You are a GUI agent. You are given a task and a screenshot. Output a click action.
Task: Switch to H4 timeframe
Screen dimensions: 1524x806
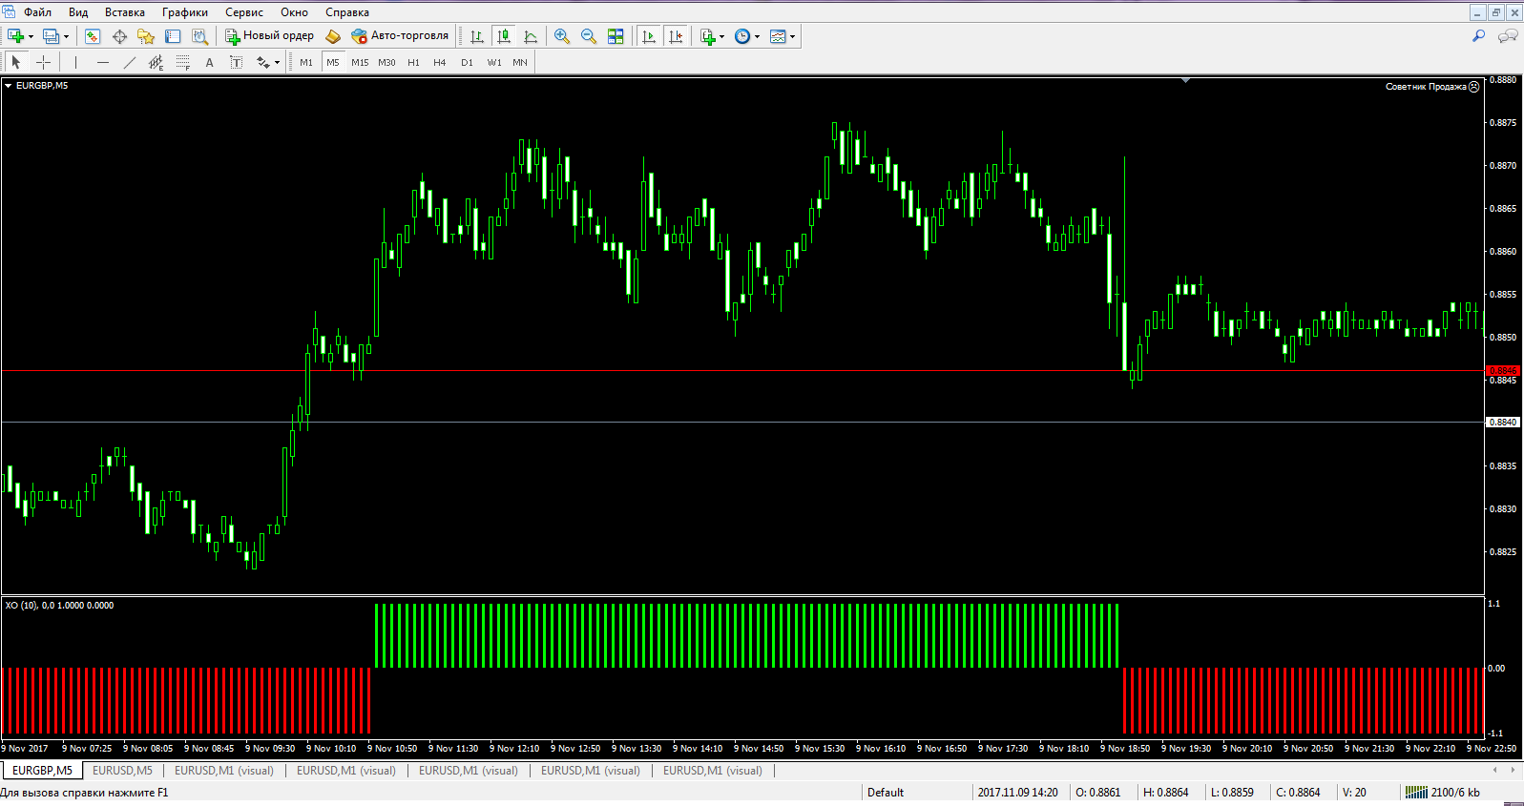tap(440, 62)
